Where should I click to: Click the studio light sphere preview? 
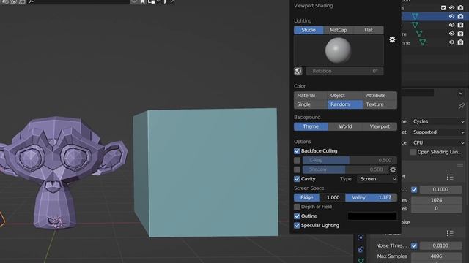339,50
